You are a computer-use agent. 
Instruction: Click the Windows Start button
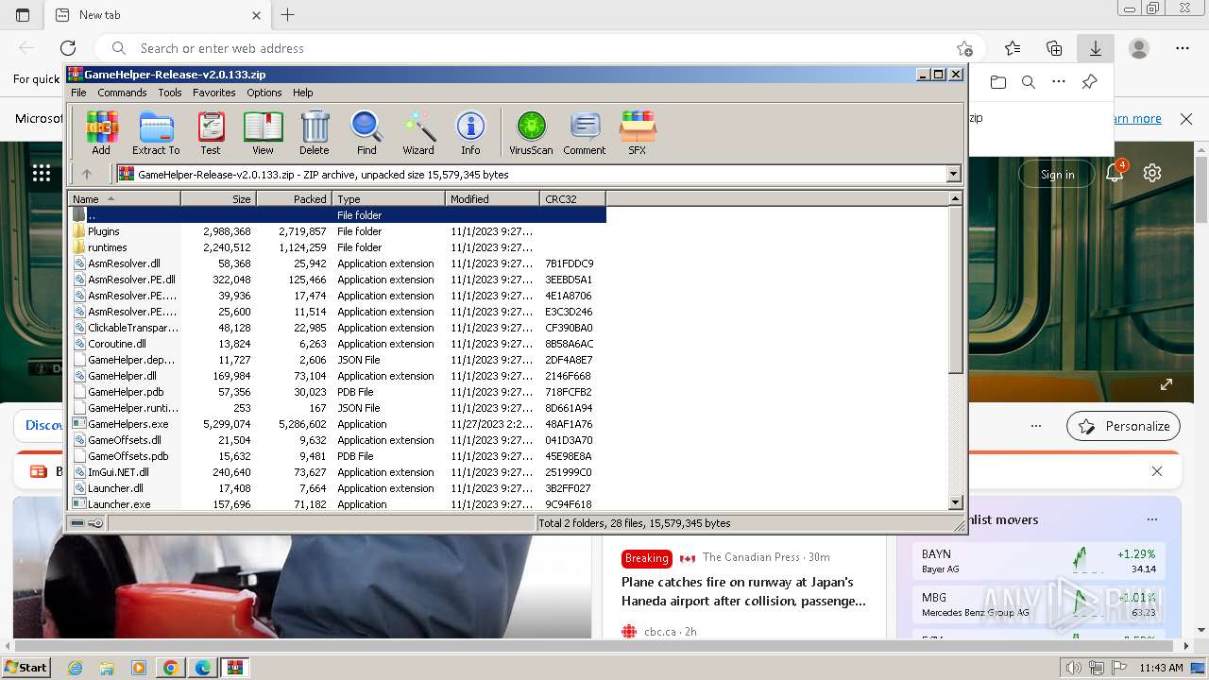click(x=26, y=667)
